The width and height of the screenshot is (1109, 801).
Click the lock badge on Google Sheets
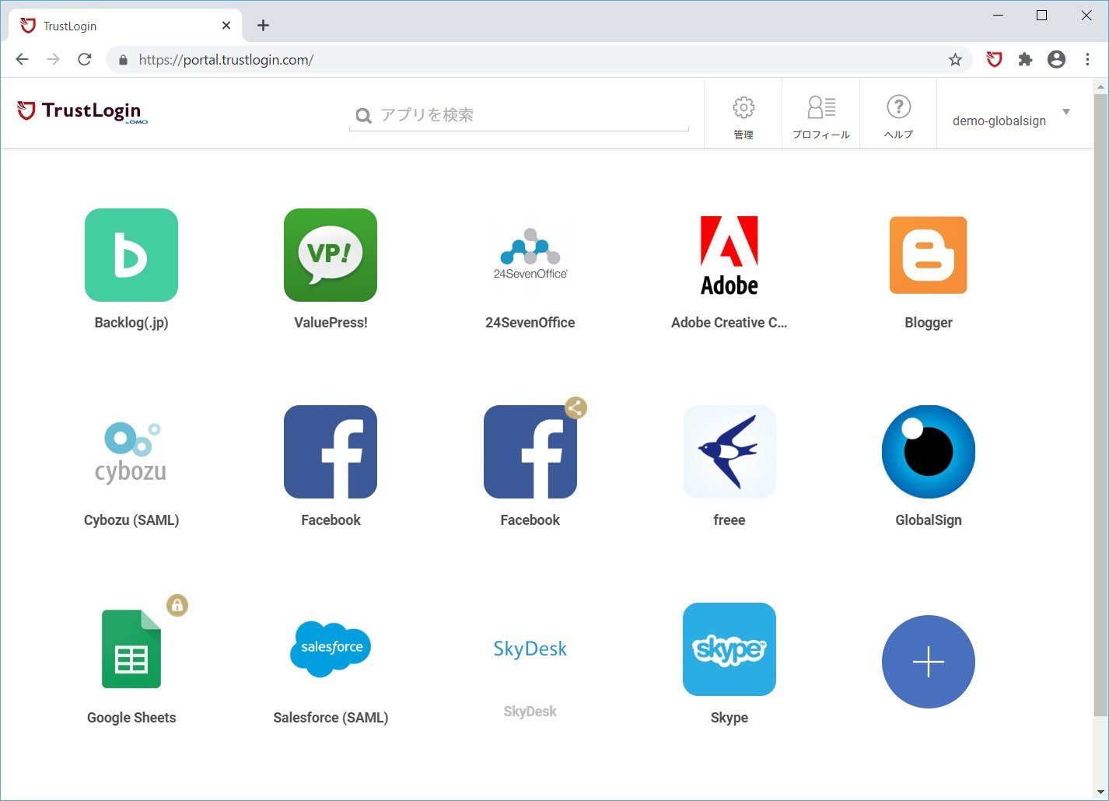(x=177, y=605)
